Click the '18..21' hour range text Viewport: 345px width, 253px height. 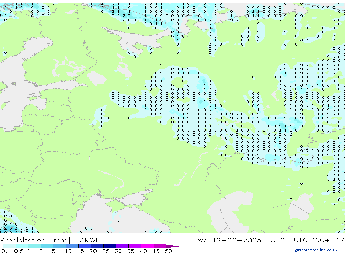point(277,240)
